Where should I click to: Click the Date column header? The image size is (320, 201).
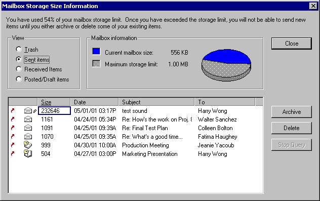(95, 102)
